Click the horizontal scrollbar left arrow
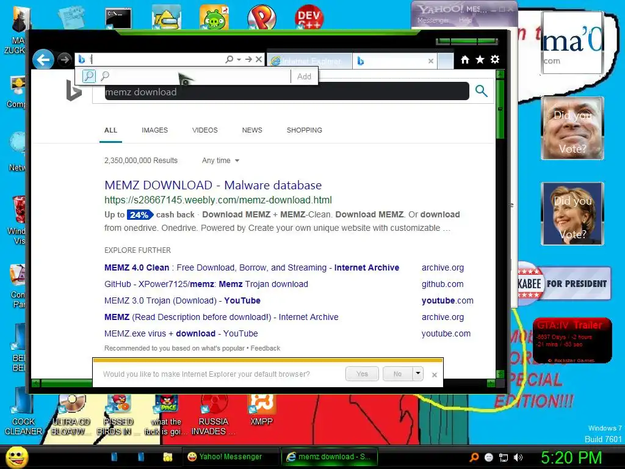 pos(36,384)
